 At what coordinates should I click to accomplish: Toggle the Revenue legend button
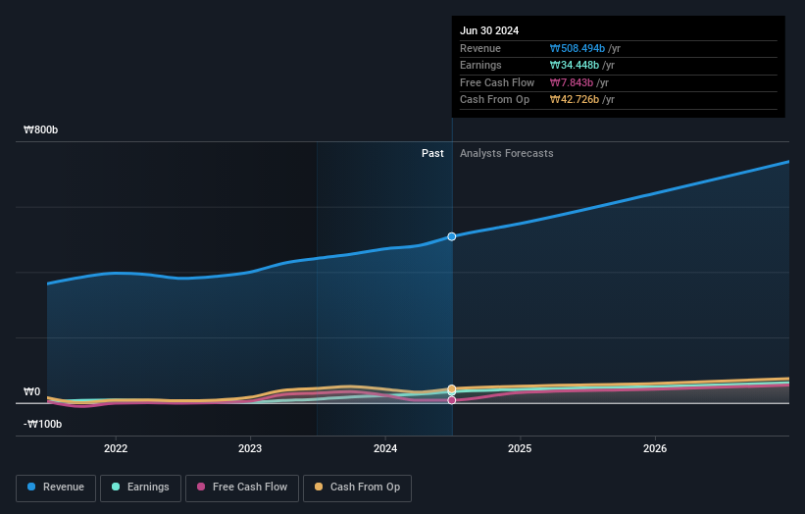coord(56,488)
